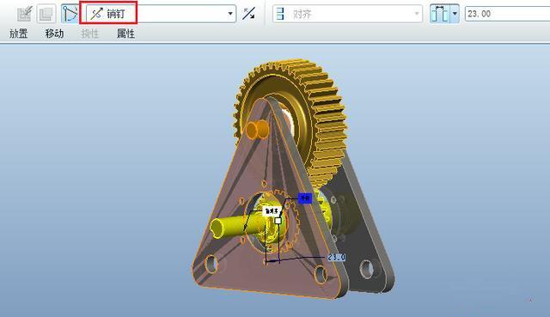The height and width of the screenshot is (317, 550).
Task: Open the 属性 tab
Action: (125, 34)
